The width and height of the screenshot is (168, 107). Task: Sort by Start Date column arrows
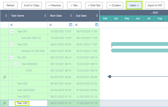71,16
